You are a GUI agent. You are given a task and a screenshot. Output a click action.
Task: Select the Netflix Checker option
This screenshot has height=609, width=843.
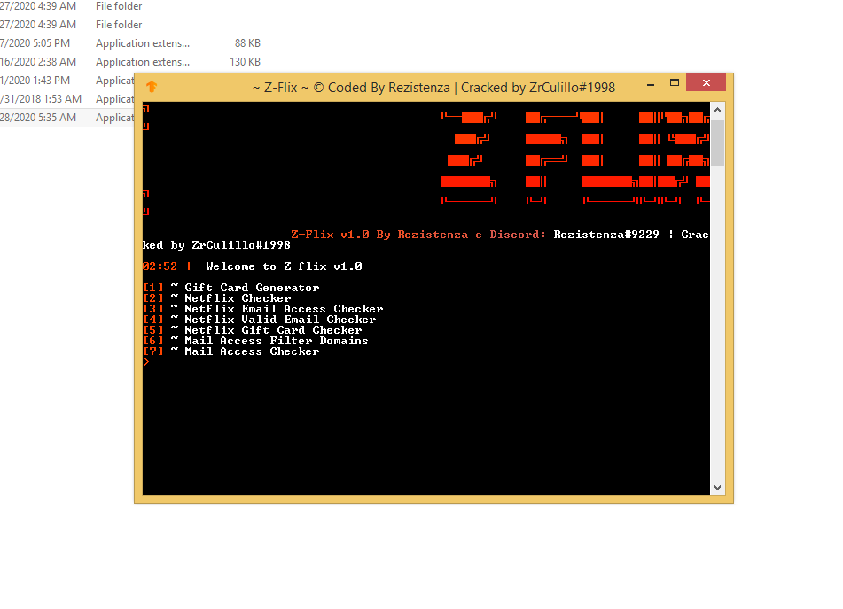(236, 297)
